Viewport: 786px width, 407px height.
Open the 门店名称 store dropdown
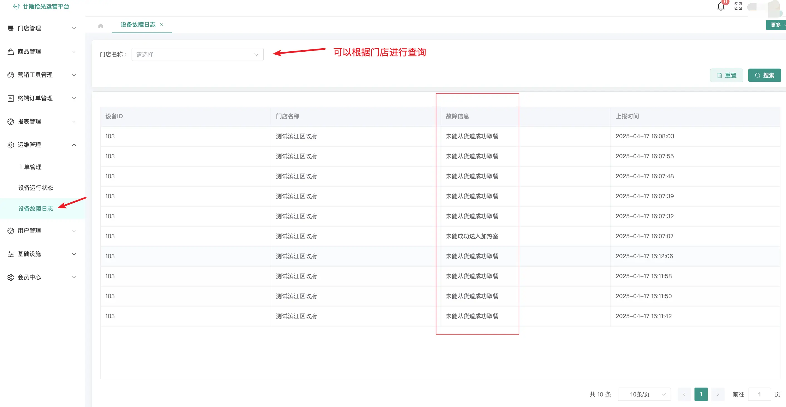197,54
